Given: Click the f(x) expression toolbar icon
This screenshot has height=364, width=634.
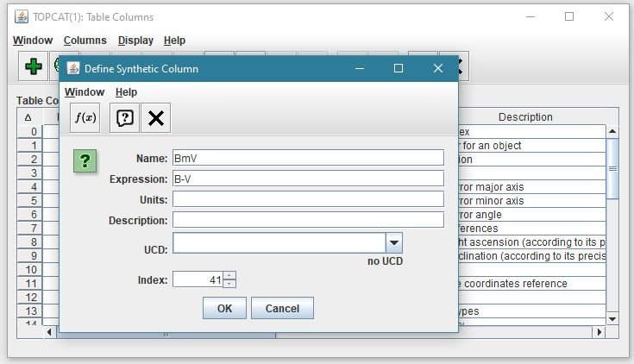Looking at the screenshot, I should (x=85, y=118).
